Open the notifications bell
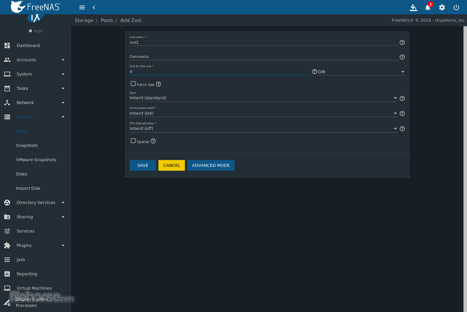The height and width of the screenshot is (312, 467). 428,7
